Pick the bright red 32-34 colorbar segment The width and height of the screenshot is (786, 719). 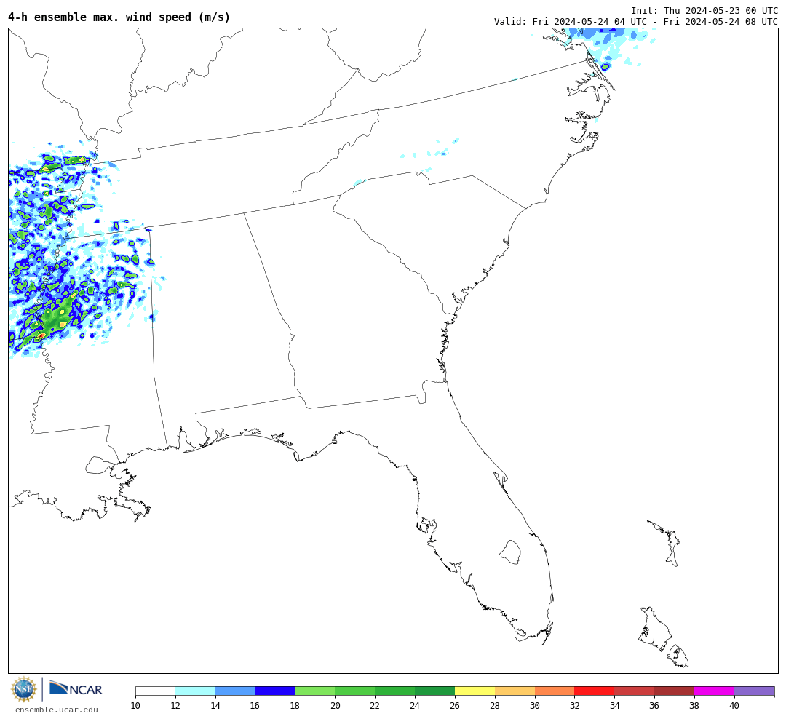pos(595,691)
